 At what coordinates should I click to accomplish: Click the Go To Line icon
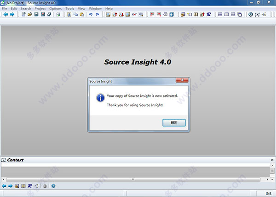[x=165, y=14]
